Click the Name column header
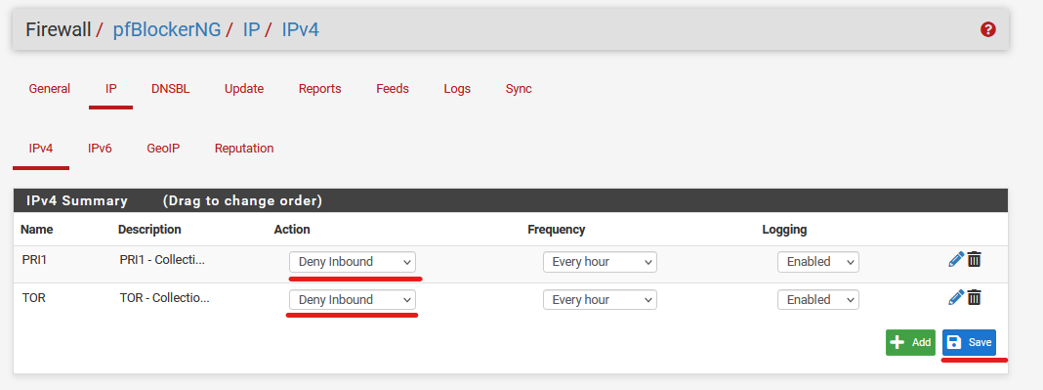Image resolution: width=1043 pixels, height=390 pixels. coord(36,230)
